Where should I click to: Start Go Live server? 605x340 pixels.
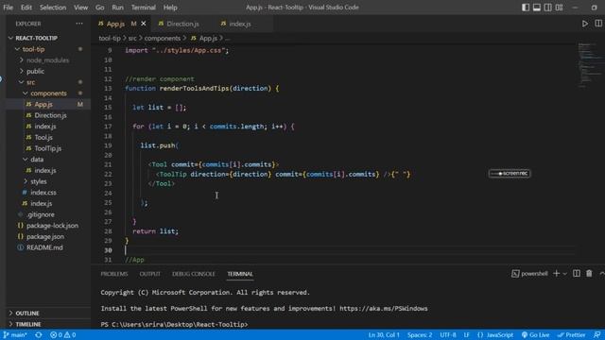tap(535, 334)
